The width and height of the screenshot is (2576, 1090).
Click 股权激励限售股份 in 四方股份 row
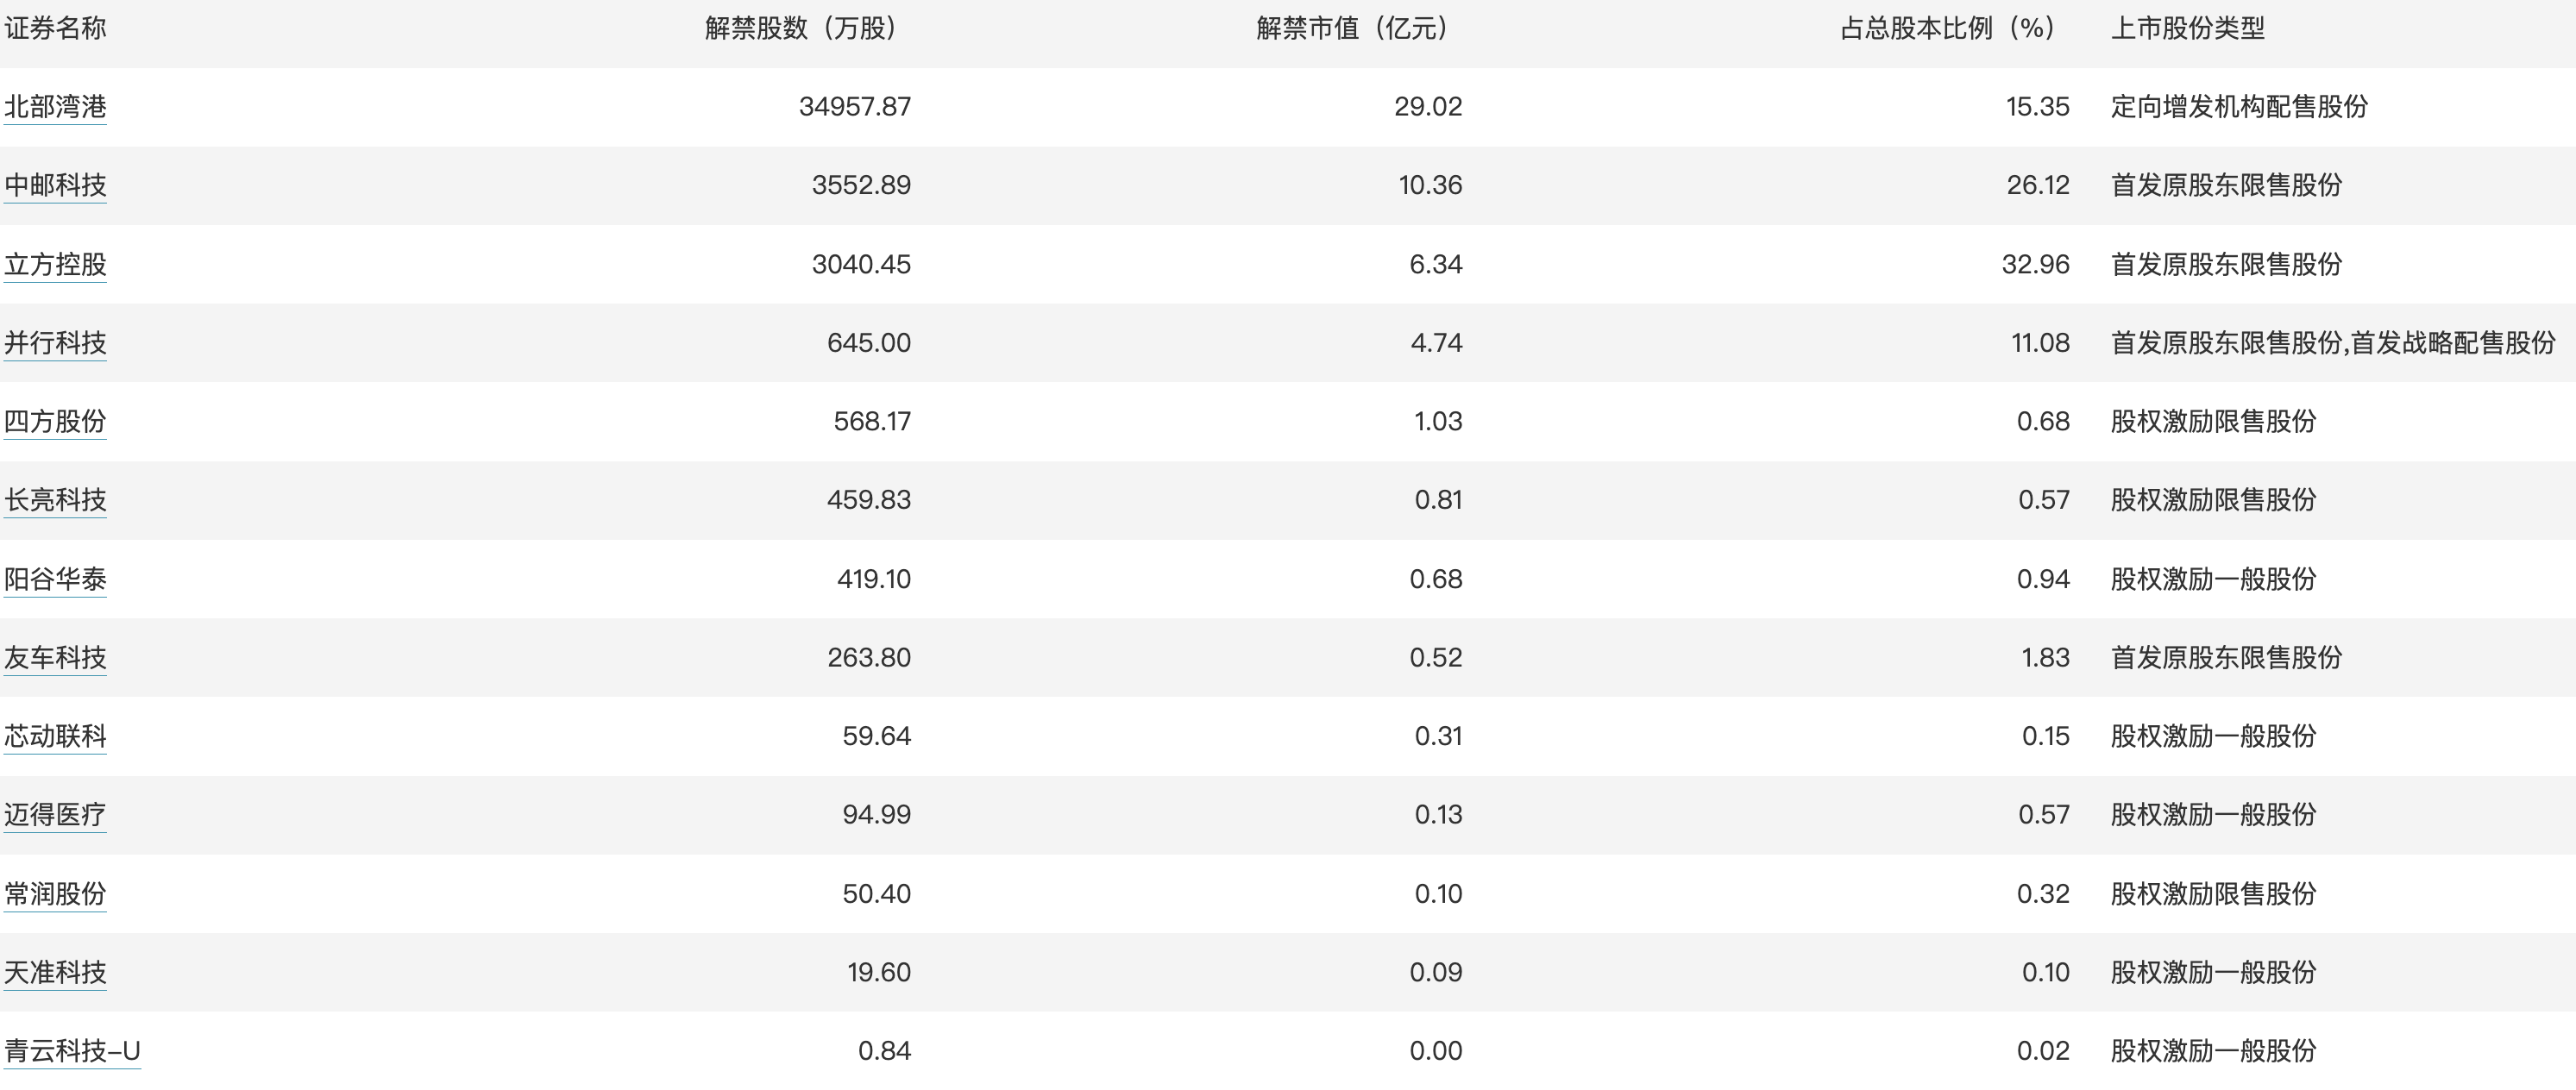coord(2214,421)
